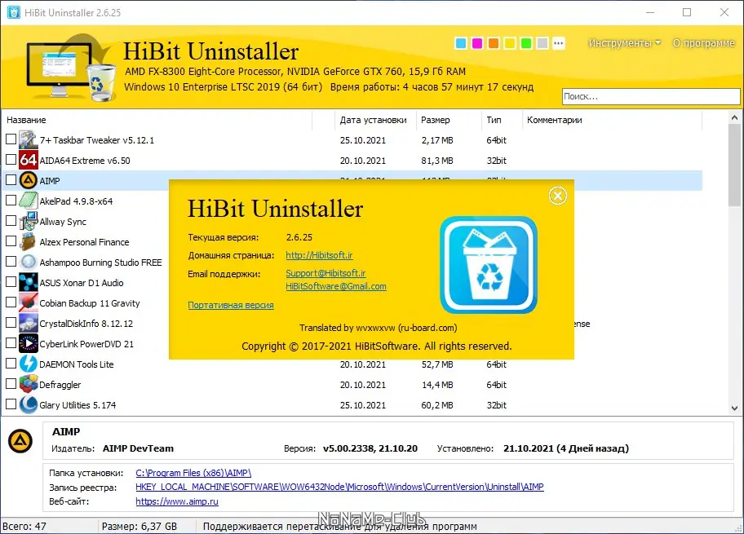Click the Размер: 6,37 GB status entry
The width and height of the screenshot is (744, 534).
pos(139,527)
